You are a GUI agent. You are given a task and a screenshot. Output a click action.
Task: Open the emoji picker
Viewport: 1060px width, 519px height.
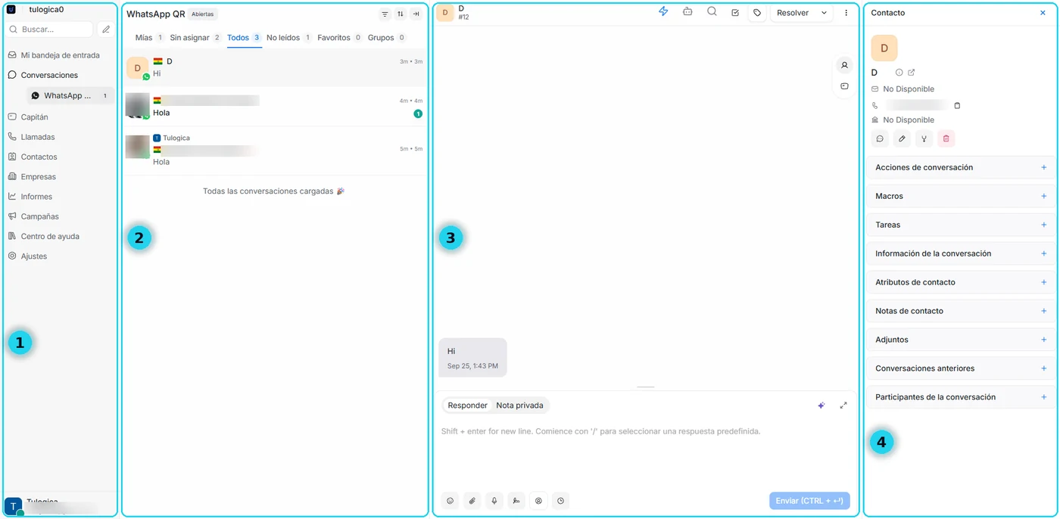(450, 501)
